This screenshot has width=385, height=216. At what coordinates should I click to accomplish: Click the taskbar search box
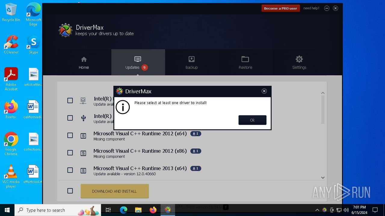(58, 210)
